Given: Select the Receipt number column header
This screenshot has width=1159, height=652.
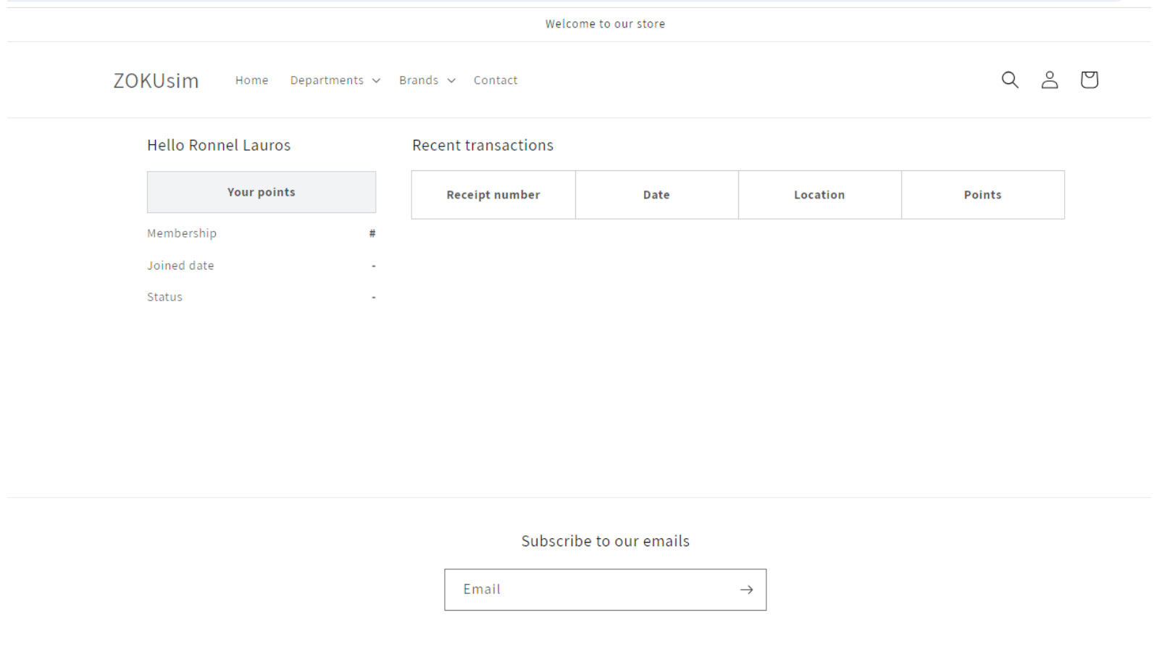Looking at the screenshot, I should (x=493, y=195).
